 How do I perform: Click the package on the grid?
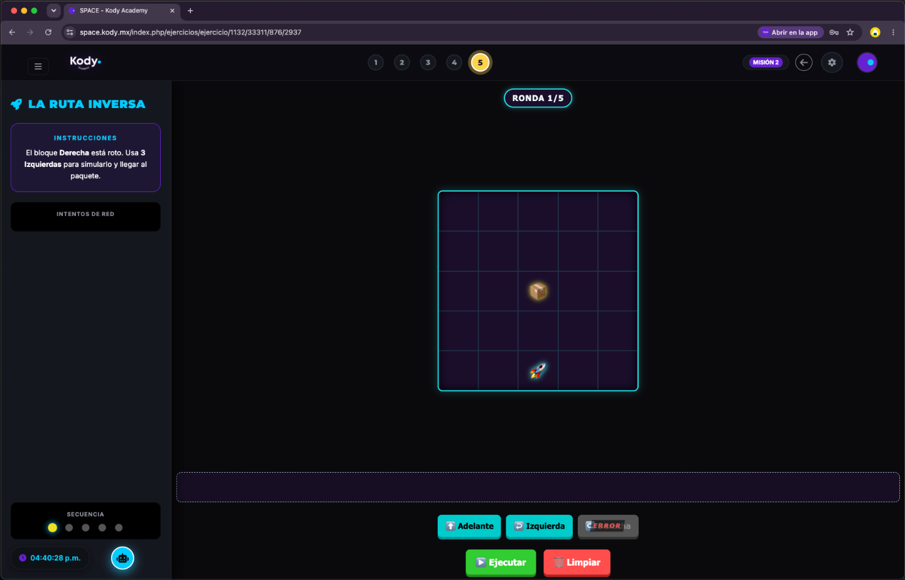[538, 291]
